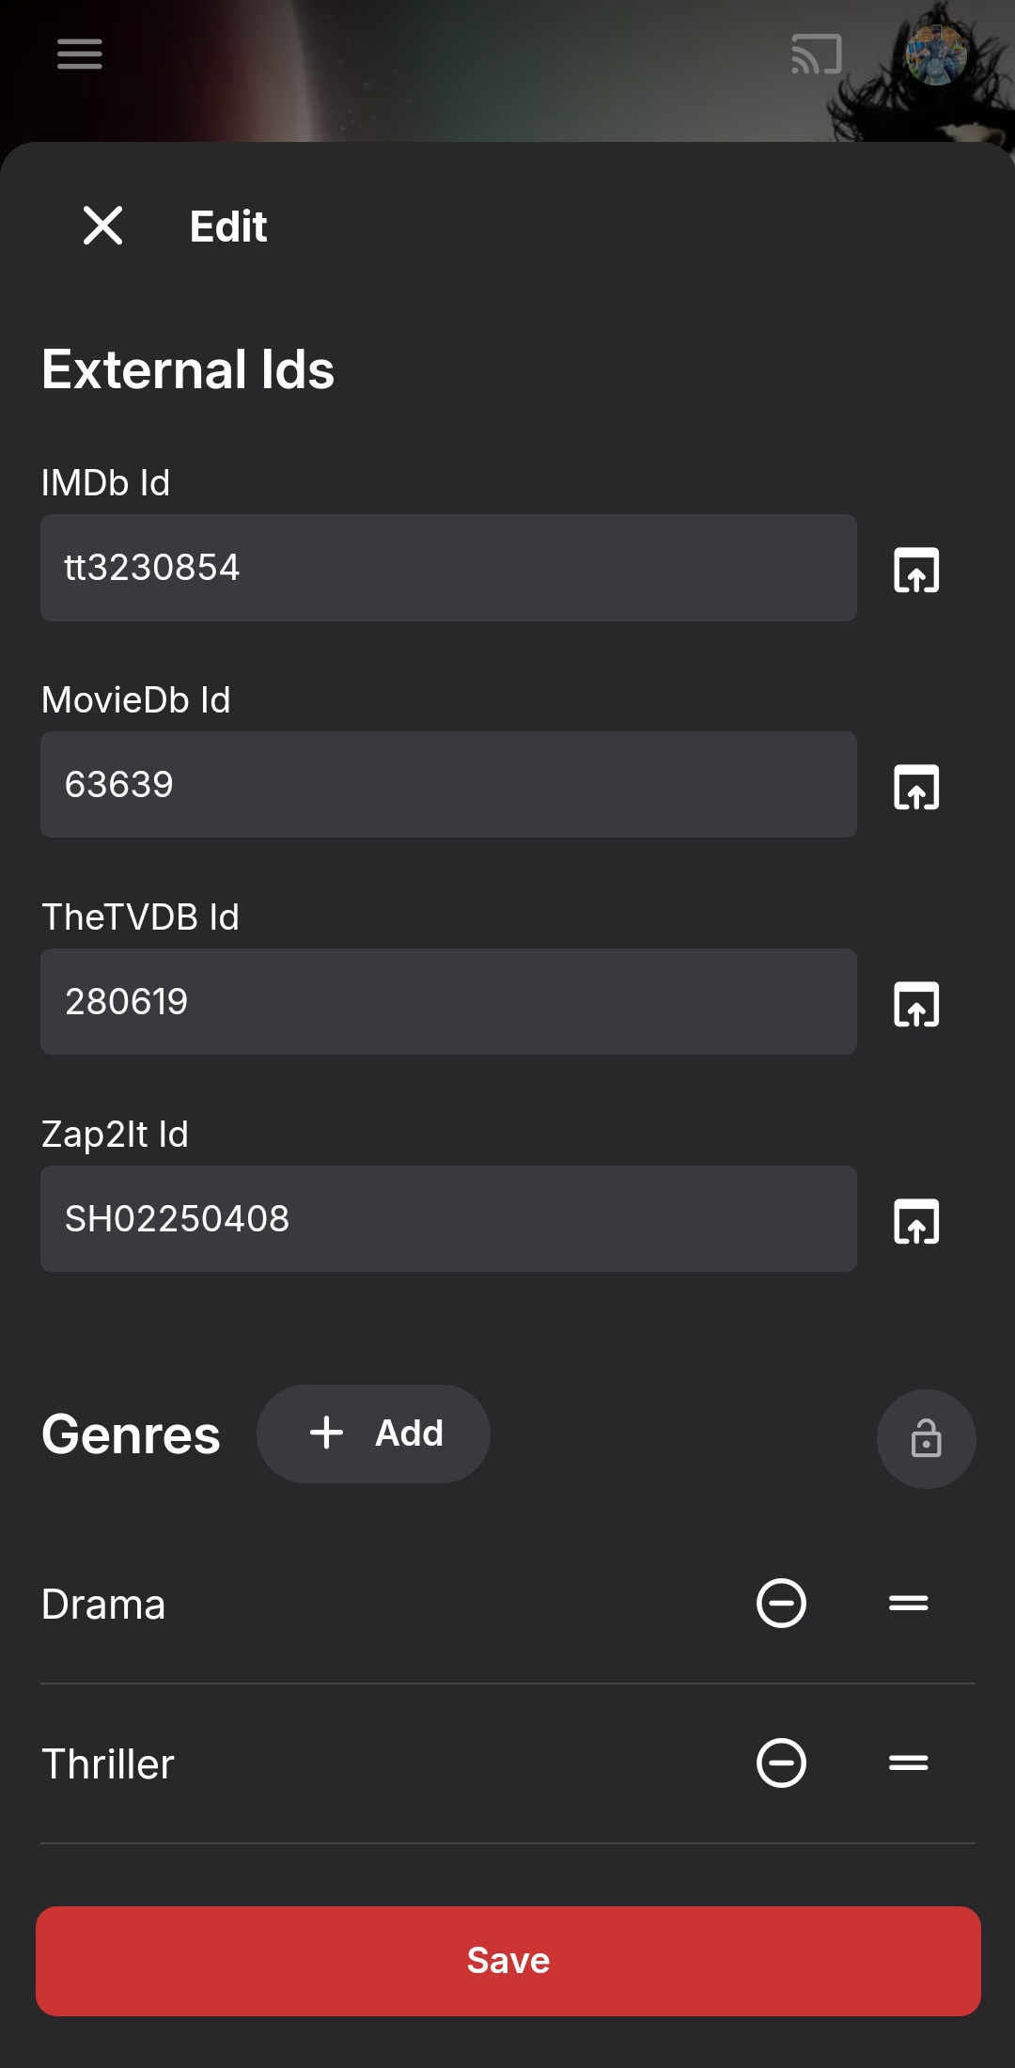Remove the Thriller genre
Screen dimensions: 1015x2068
[781, 1762]
